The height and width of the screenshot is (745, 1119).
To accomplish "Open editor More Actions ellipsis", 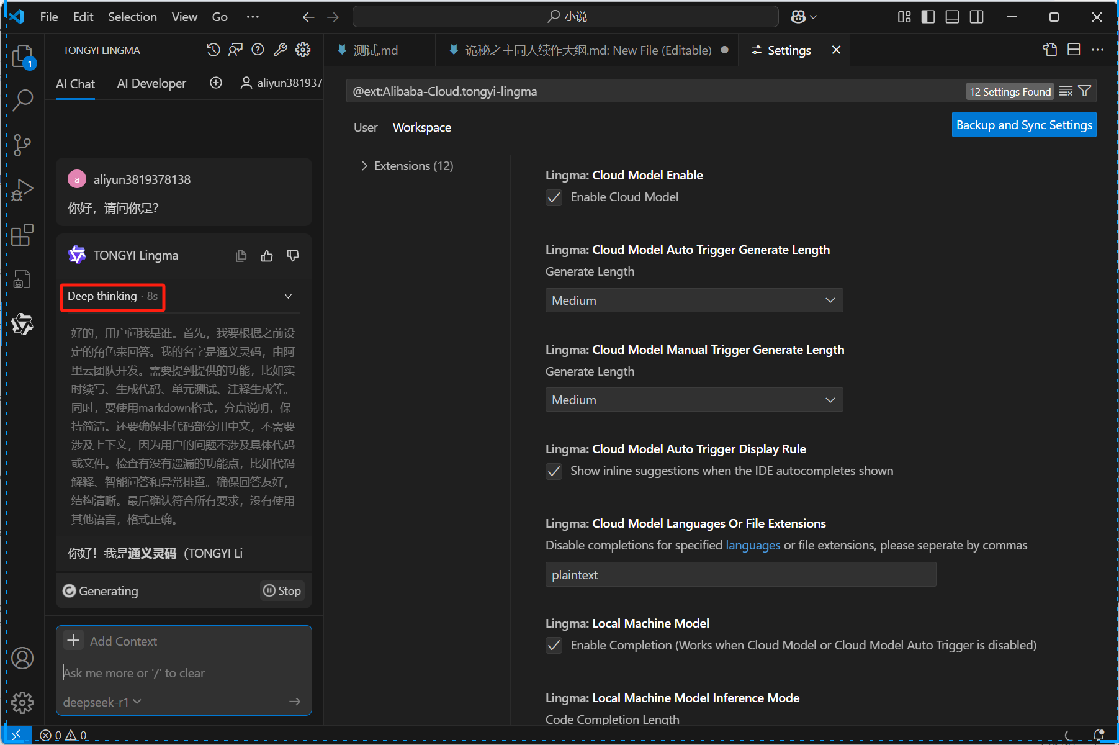I will (1098, 50).
